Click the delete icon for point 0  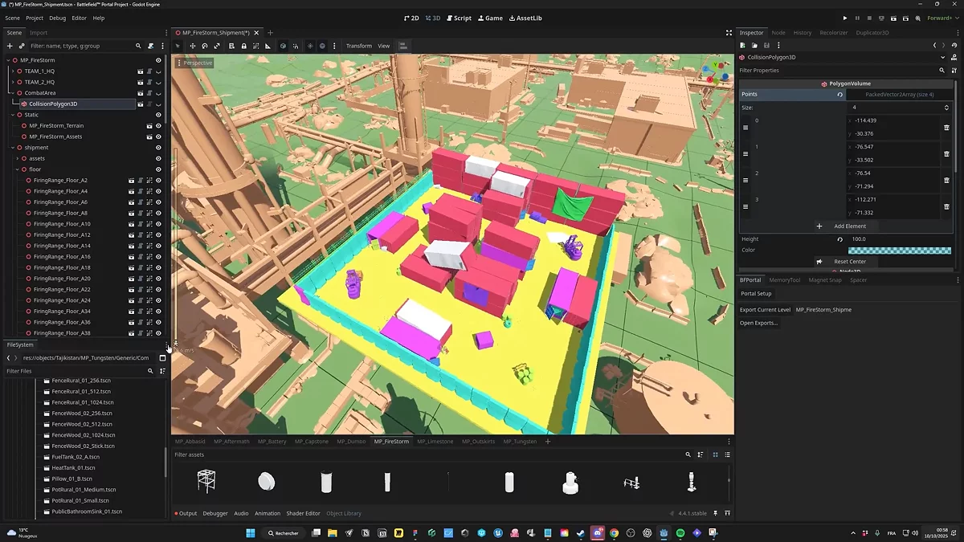[946, 127]
